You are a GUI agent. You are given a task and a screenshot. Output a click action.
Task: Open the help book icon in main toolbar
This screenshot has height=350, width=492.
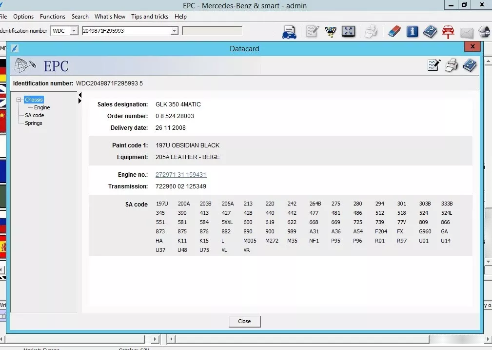click(430, 32)
